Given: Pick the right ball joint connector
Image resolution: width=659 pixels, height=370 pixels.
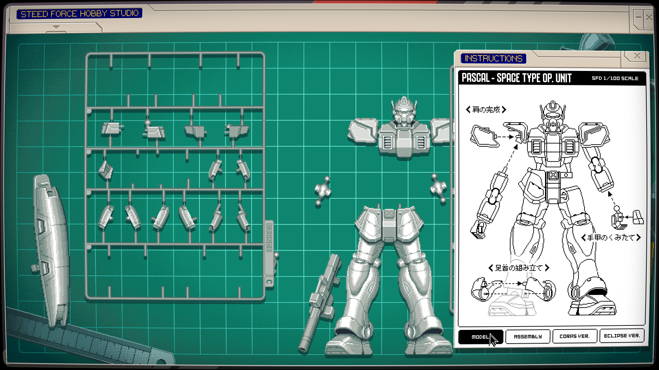Looking at the screenshot, I should tap(438, 188).
